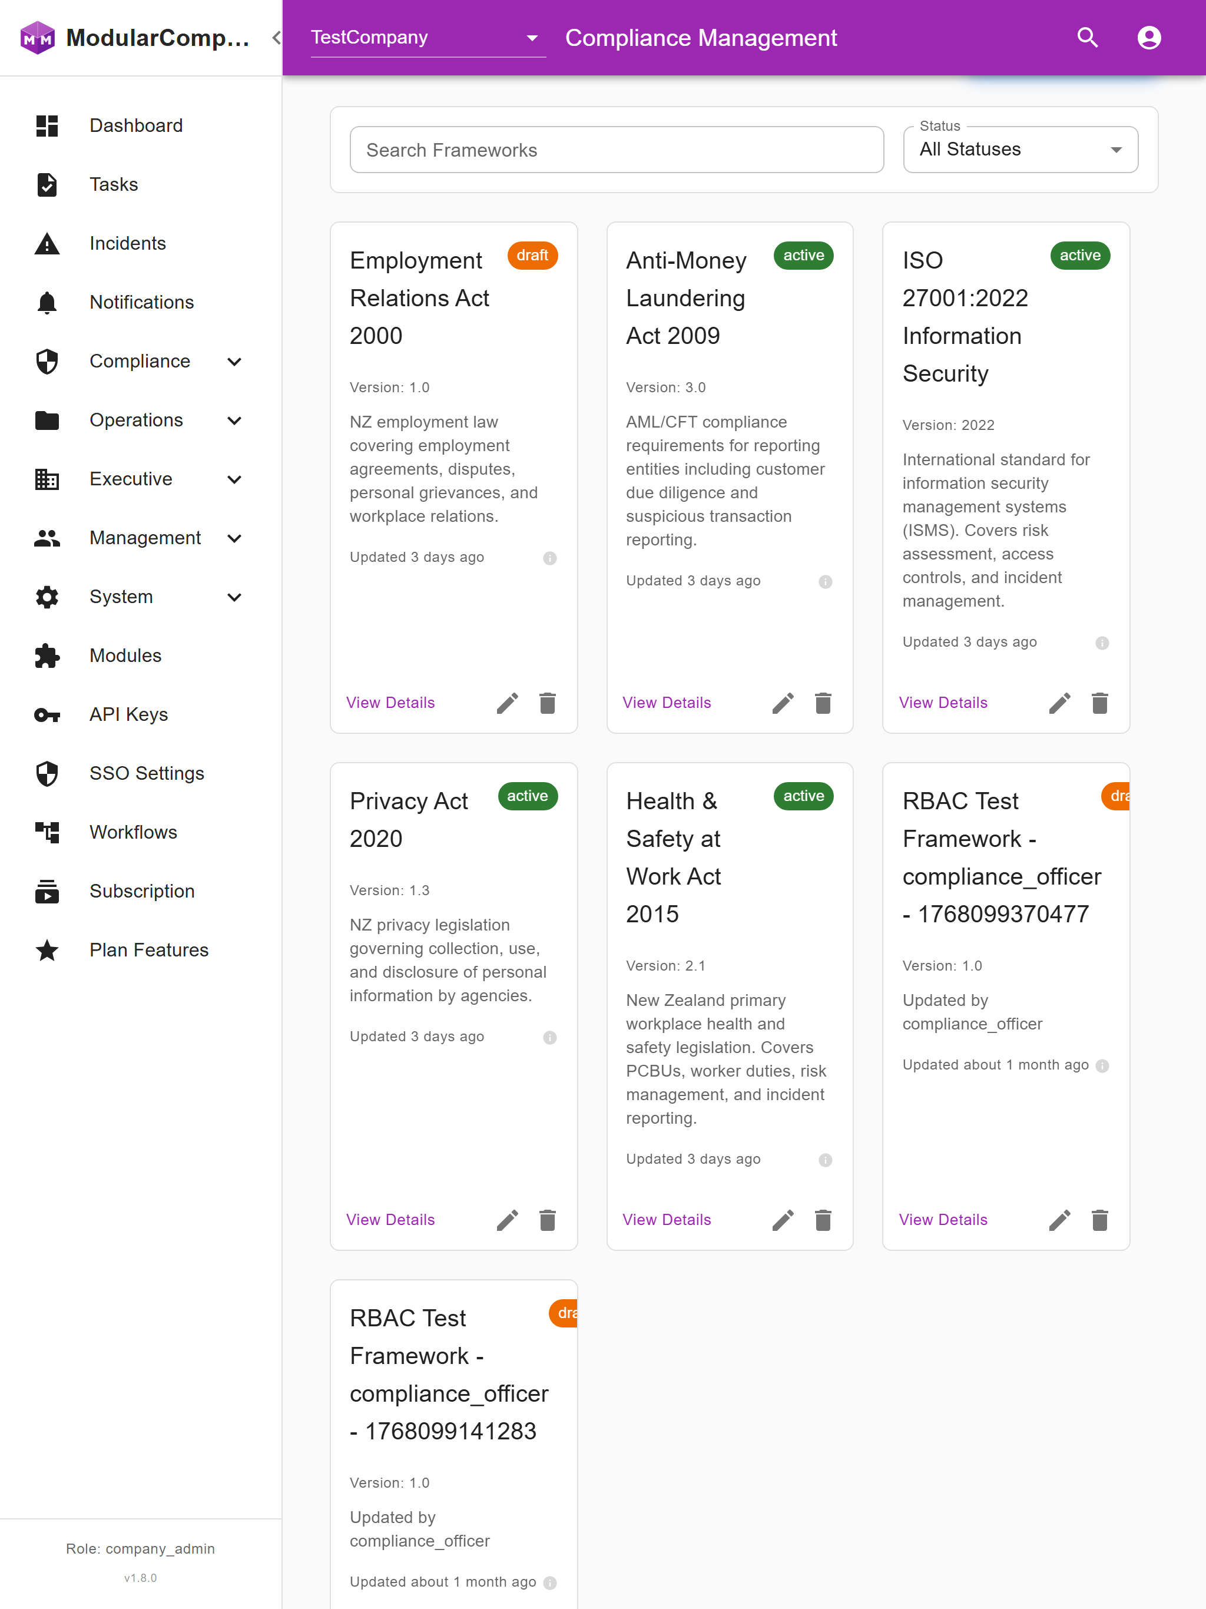This screenshot has width=1206, height=1609.
Task: Open Plan Features from the sidebar
Action: tap(141, 951)
